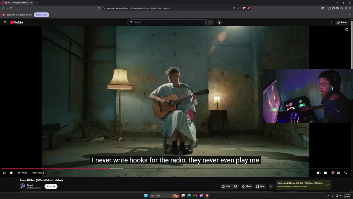Image resolution: width=353 pixels, height=199 pixels.
Task: Open the Brave VPN shield icon
Action: 346,8
